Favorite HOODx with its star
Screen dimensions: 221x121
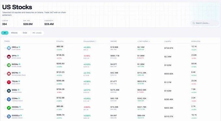[x=5, y=108]
